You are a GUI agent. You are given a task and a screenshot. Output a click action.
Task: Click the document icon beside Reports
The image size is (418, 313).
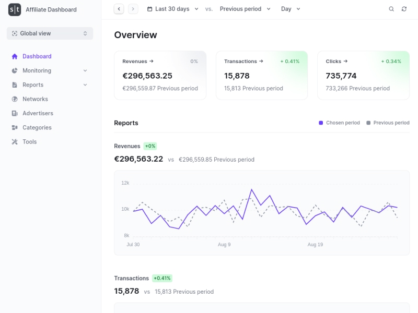coord(15,85)
